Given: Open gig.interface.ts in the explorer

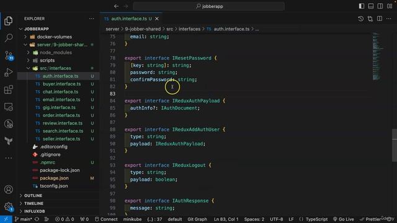Looking at the screenshot, I should 59,107.
